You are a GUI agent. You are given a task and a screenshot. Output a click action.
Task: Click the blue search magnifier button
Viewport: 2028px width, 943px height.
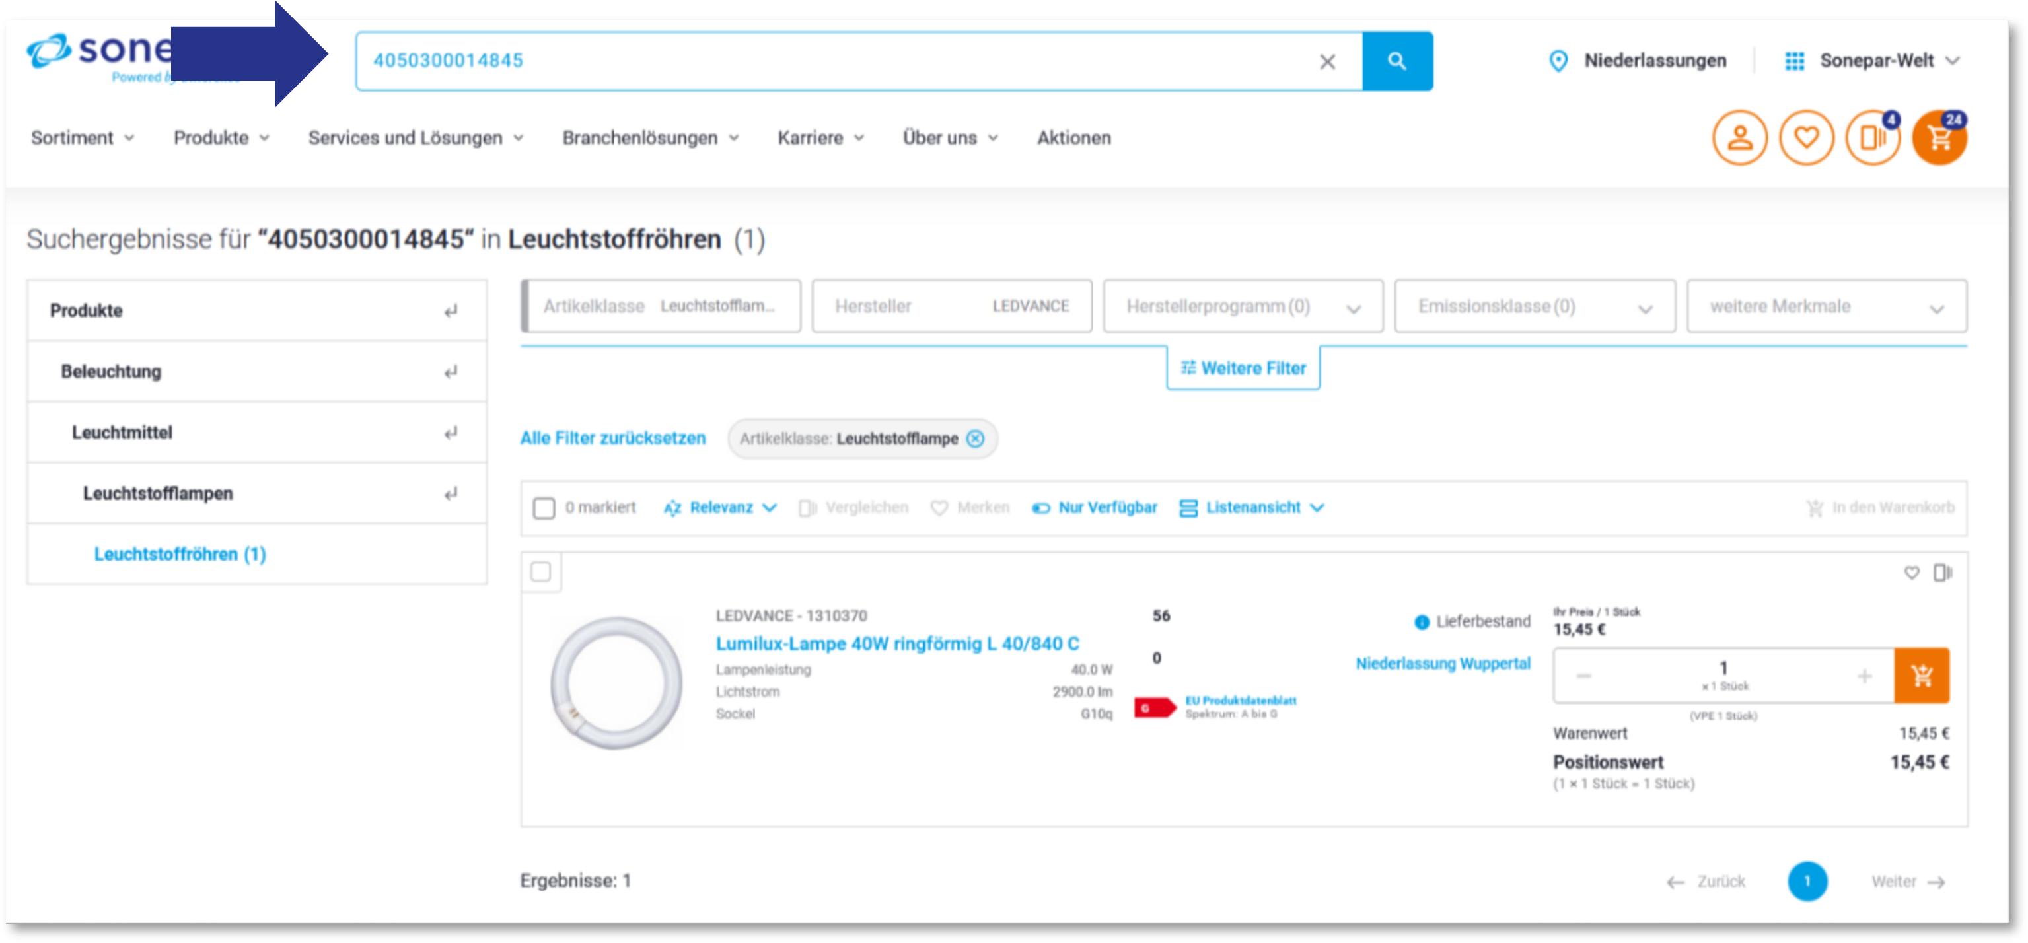(x=1396, y=61)
